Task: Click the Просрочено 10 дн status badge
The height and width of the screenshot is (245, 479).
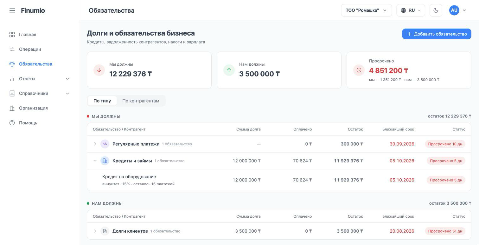Action: (x=445, y=144)
